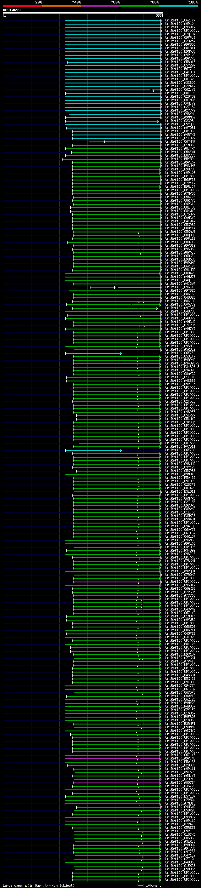The image size is (201, 888).
Task: Select hit UniRef100_Q5RFK5
Action: pyautogui.click(x=180, y=384)
